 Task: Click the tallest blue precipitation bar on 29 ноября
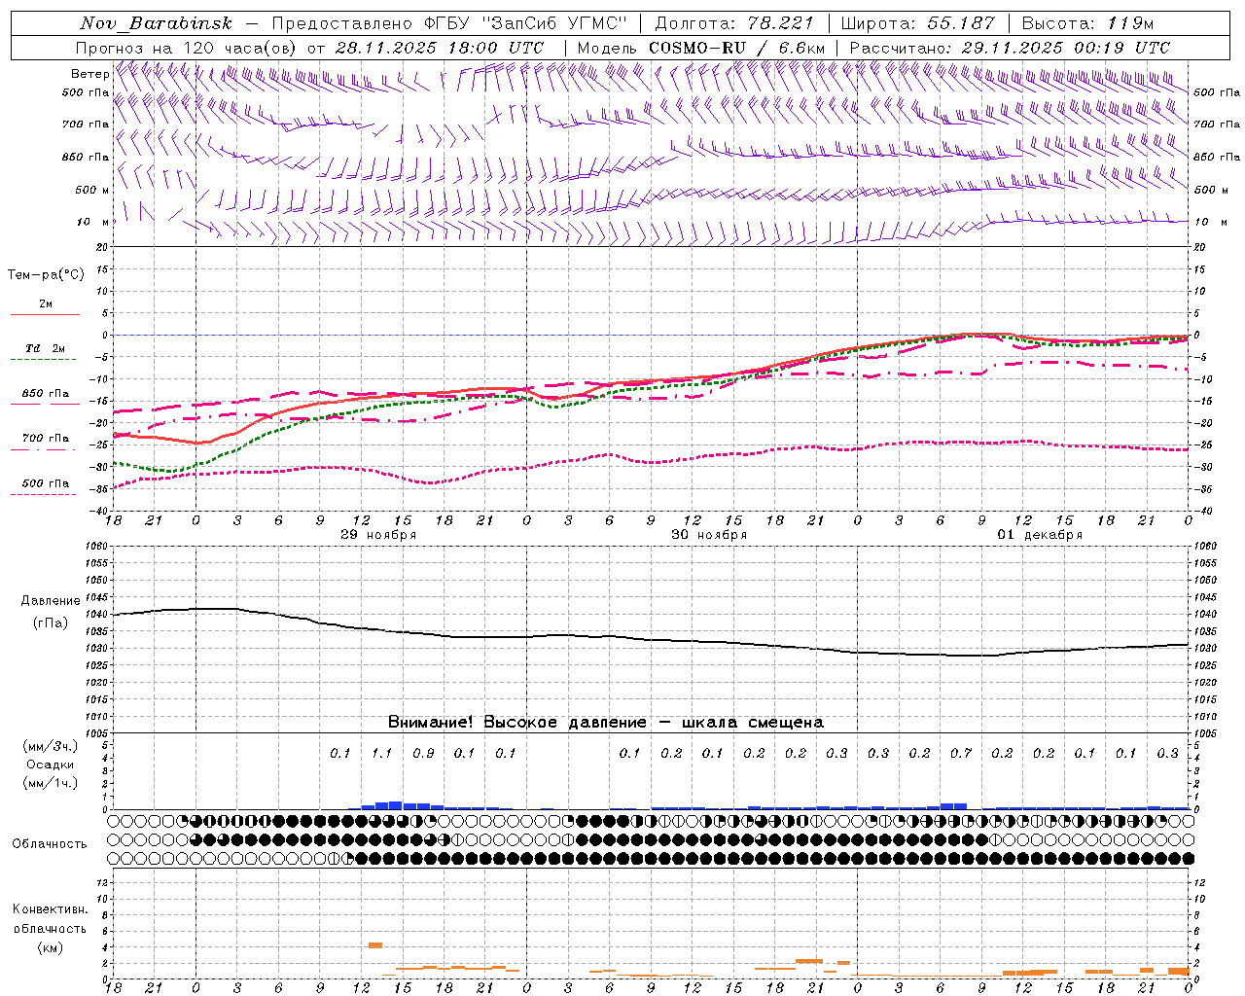(x=396, y=805)
